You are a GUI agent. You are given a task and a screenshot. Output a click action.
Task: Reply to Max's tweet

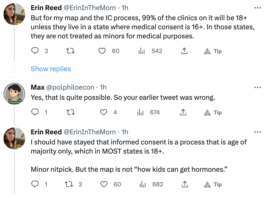(x=34, y=112)
